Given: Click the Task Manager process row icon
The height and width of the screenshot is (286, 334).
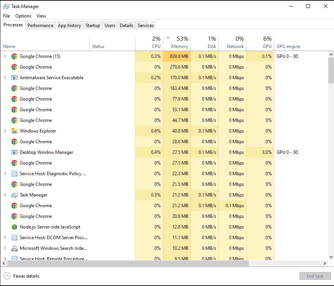Looking at the screenshot, I should point(14,195).
